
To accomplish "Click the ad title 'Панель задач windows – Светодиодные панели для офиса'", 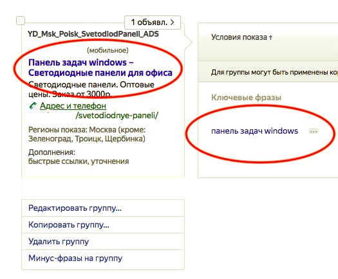I will pyautogui.click(x=100, y=67).
